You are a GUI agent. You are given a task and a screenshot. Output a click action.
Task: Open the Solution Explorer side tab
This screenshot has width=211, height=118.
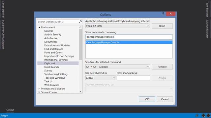(x=207, y=29)
